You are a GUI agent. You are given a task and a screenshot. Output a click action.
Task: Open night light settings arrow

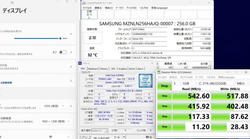point(71,52)
